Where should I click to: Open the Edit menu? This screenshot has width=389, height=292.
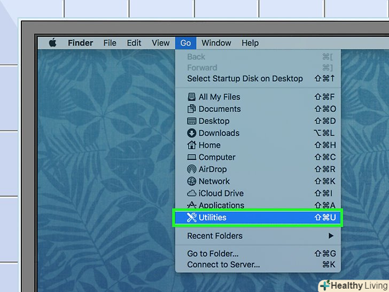point(134,43)
